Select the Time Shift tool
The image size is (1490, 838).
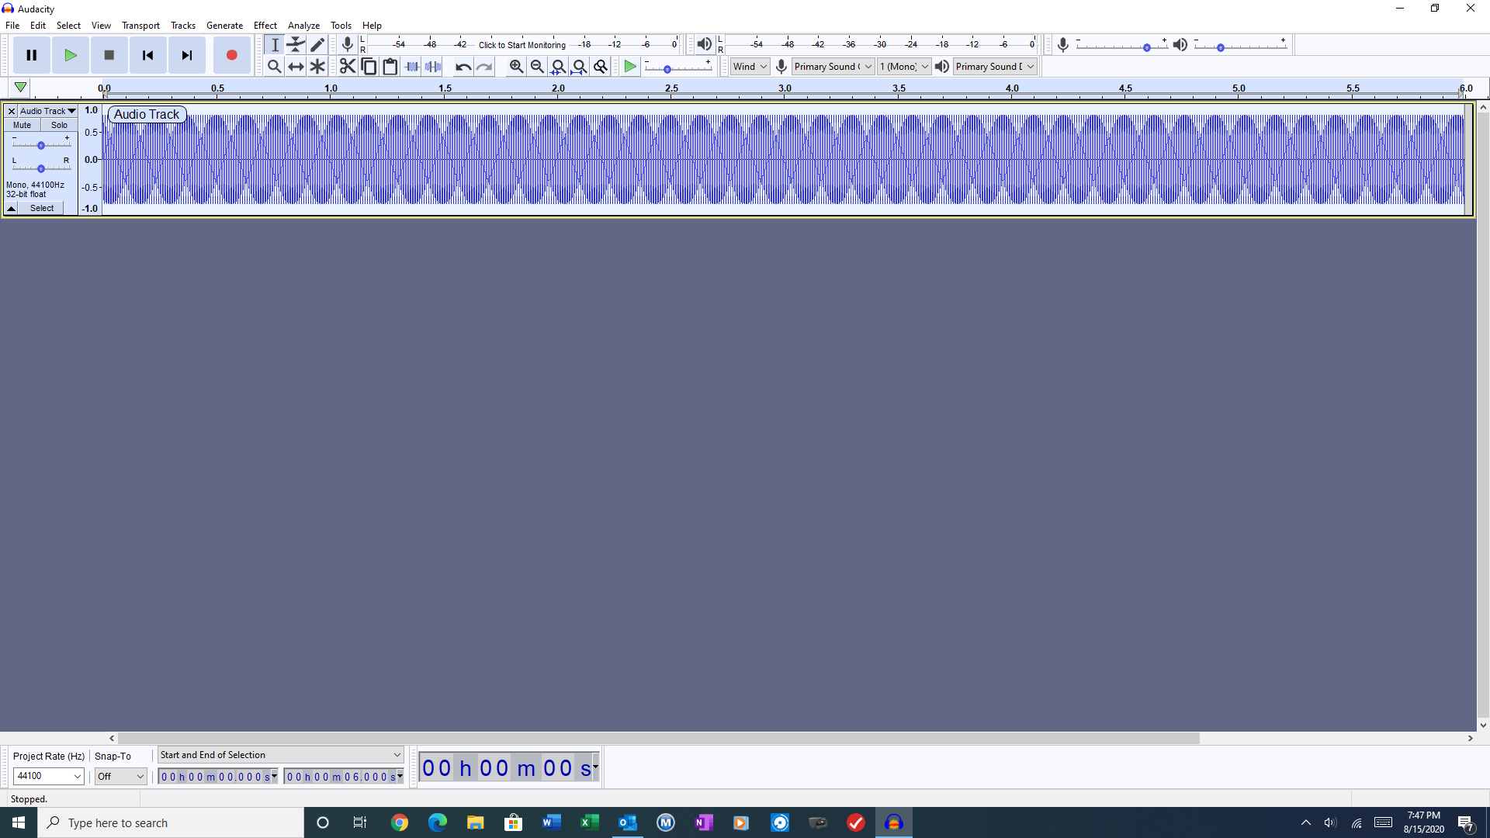(296, 67)
